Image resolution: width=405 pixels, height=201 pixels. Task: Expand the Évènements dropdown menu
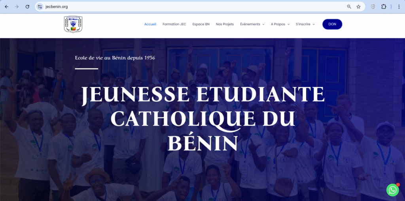[x=252, y=24]
